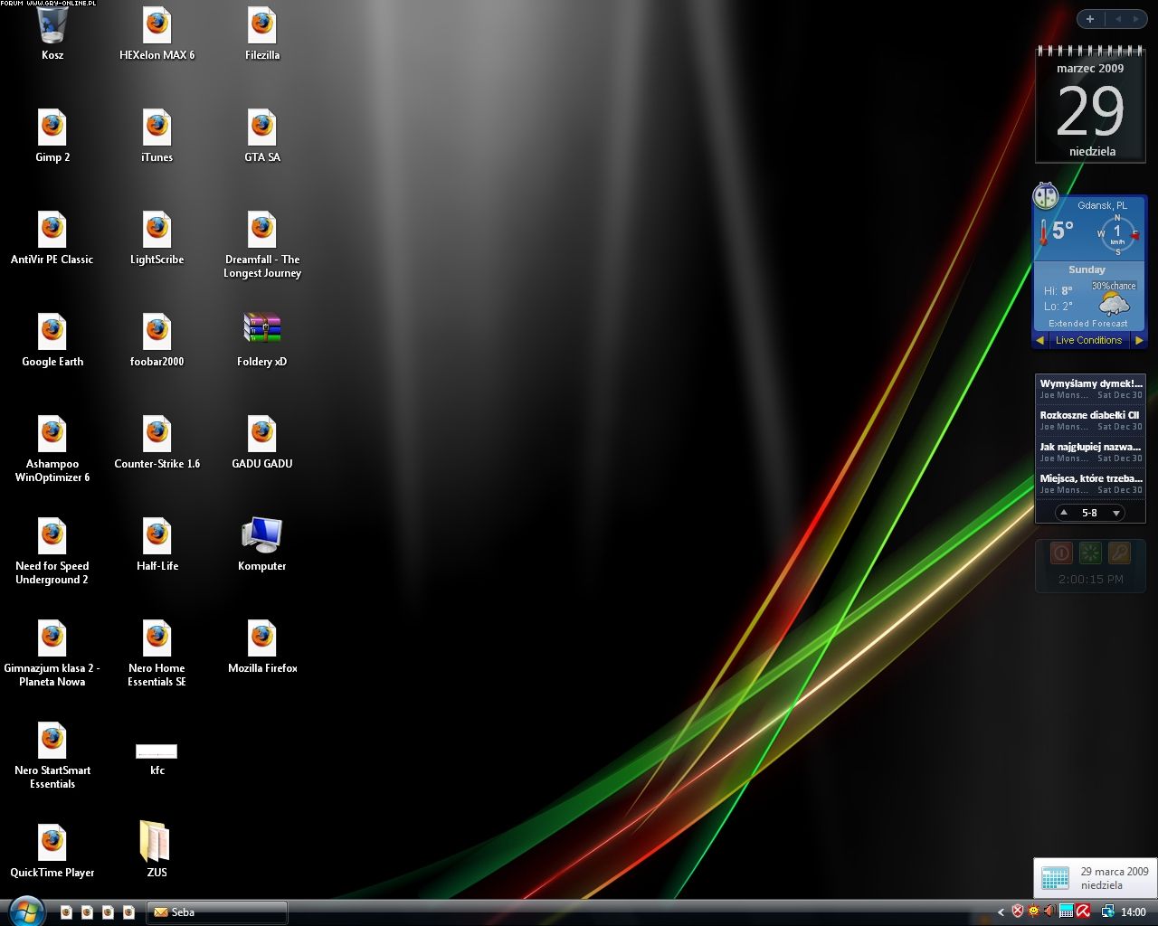Switch to the Seba taskbar window
The image size is (1158, 926).
[217, 912]
